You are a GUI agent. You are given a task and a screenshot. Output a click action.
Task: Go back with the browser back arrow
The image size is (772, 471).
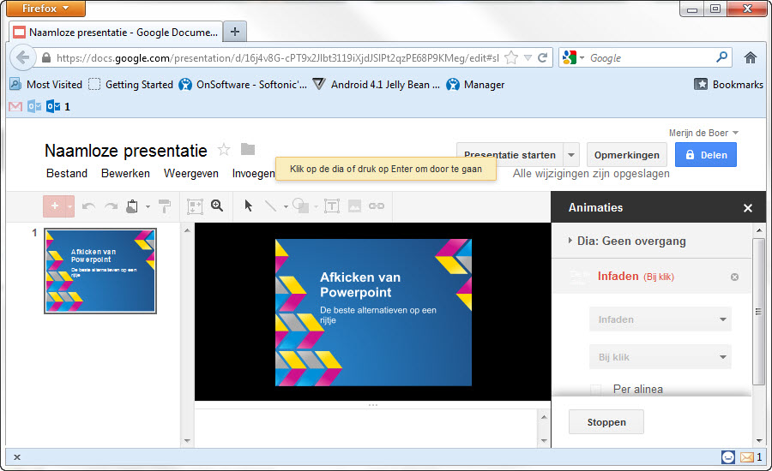click(22, 57)
